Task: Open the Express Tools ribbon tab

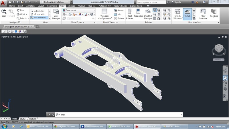Action: tap(136, 6)
